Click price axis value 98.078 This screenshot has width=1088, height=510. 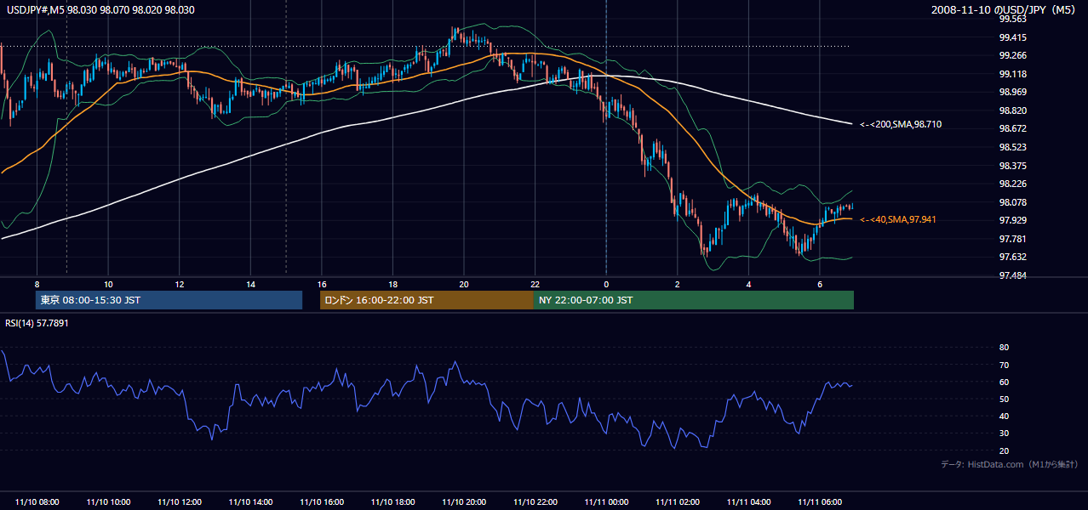(1012, 202)
